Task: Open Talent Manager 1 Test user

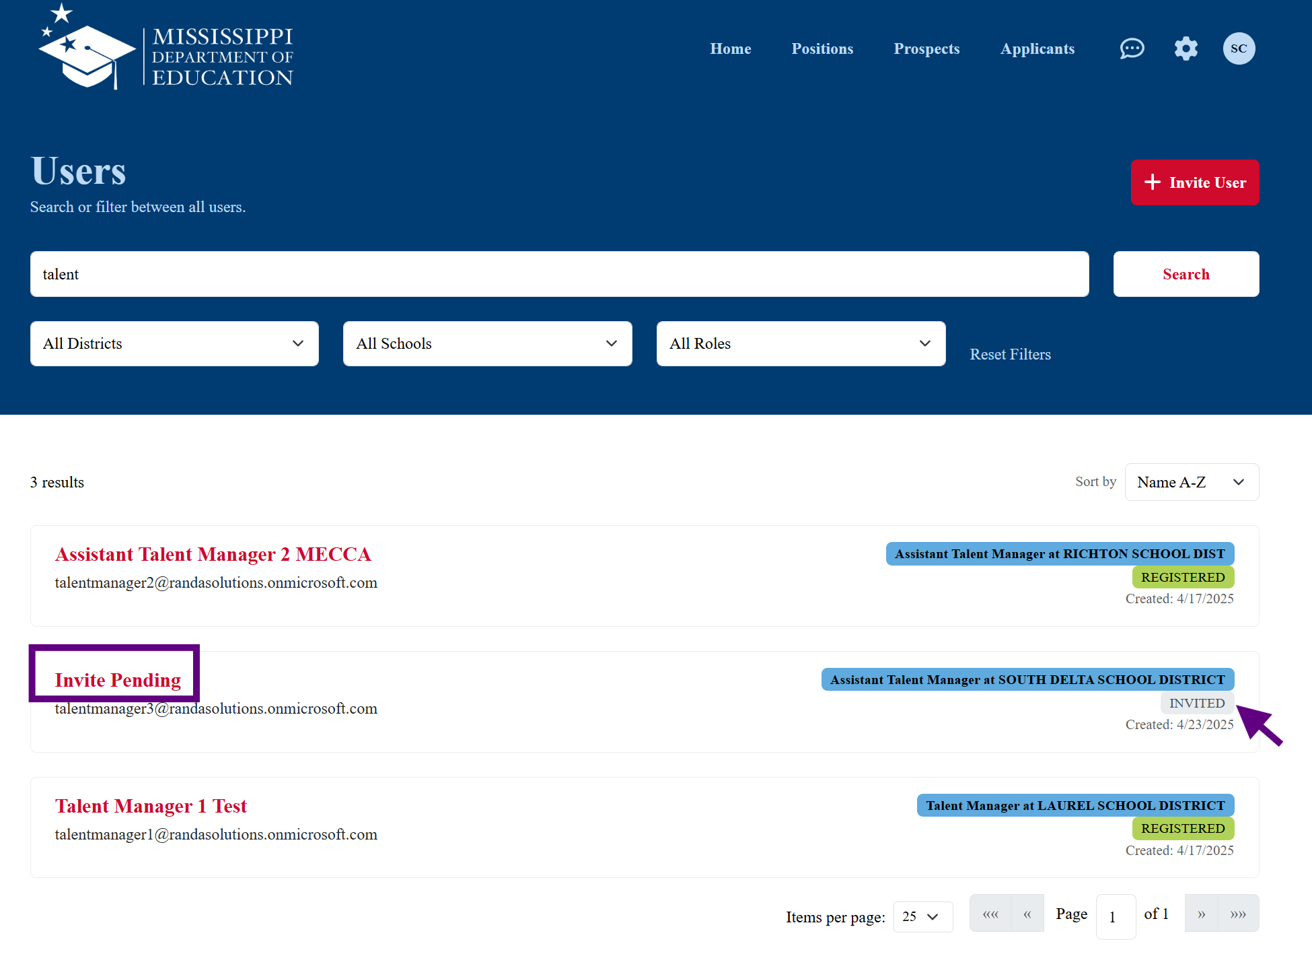Action: coord(151,806)
